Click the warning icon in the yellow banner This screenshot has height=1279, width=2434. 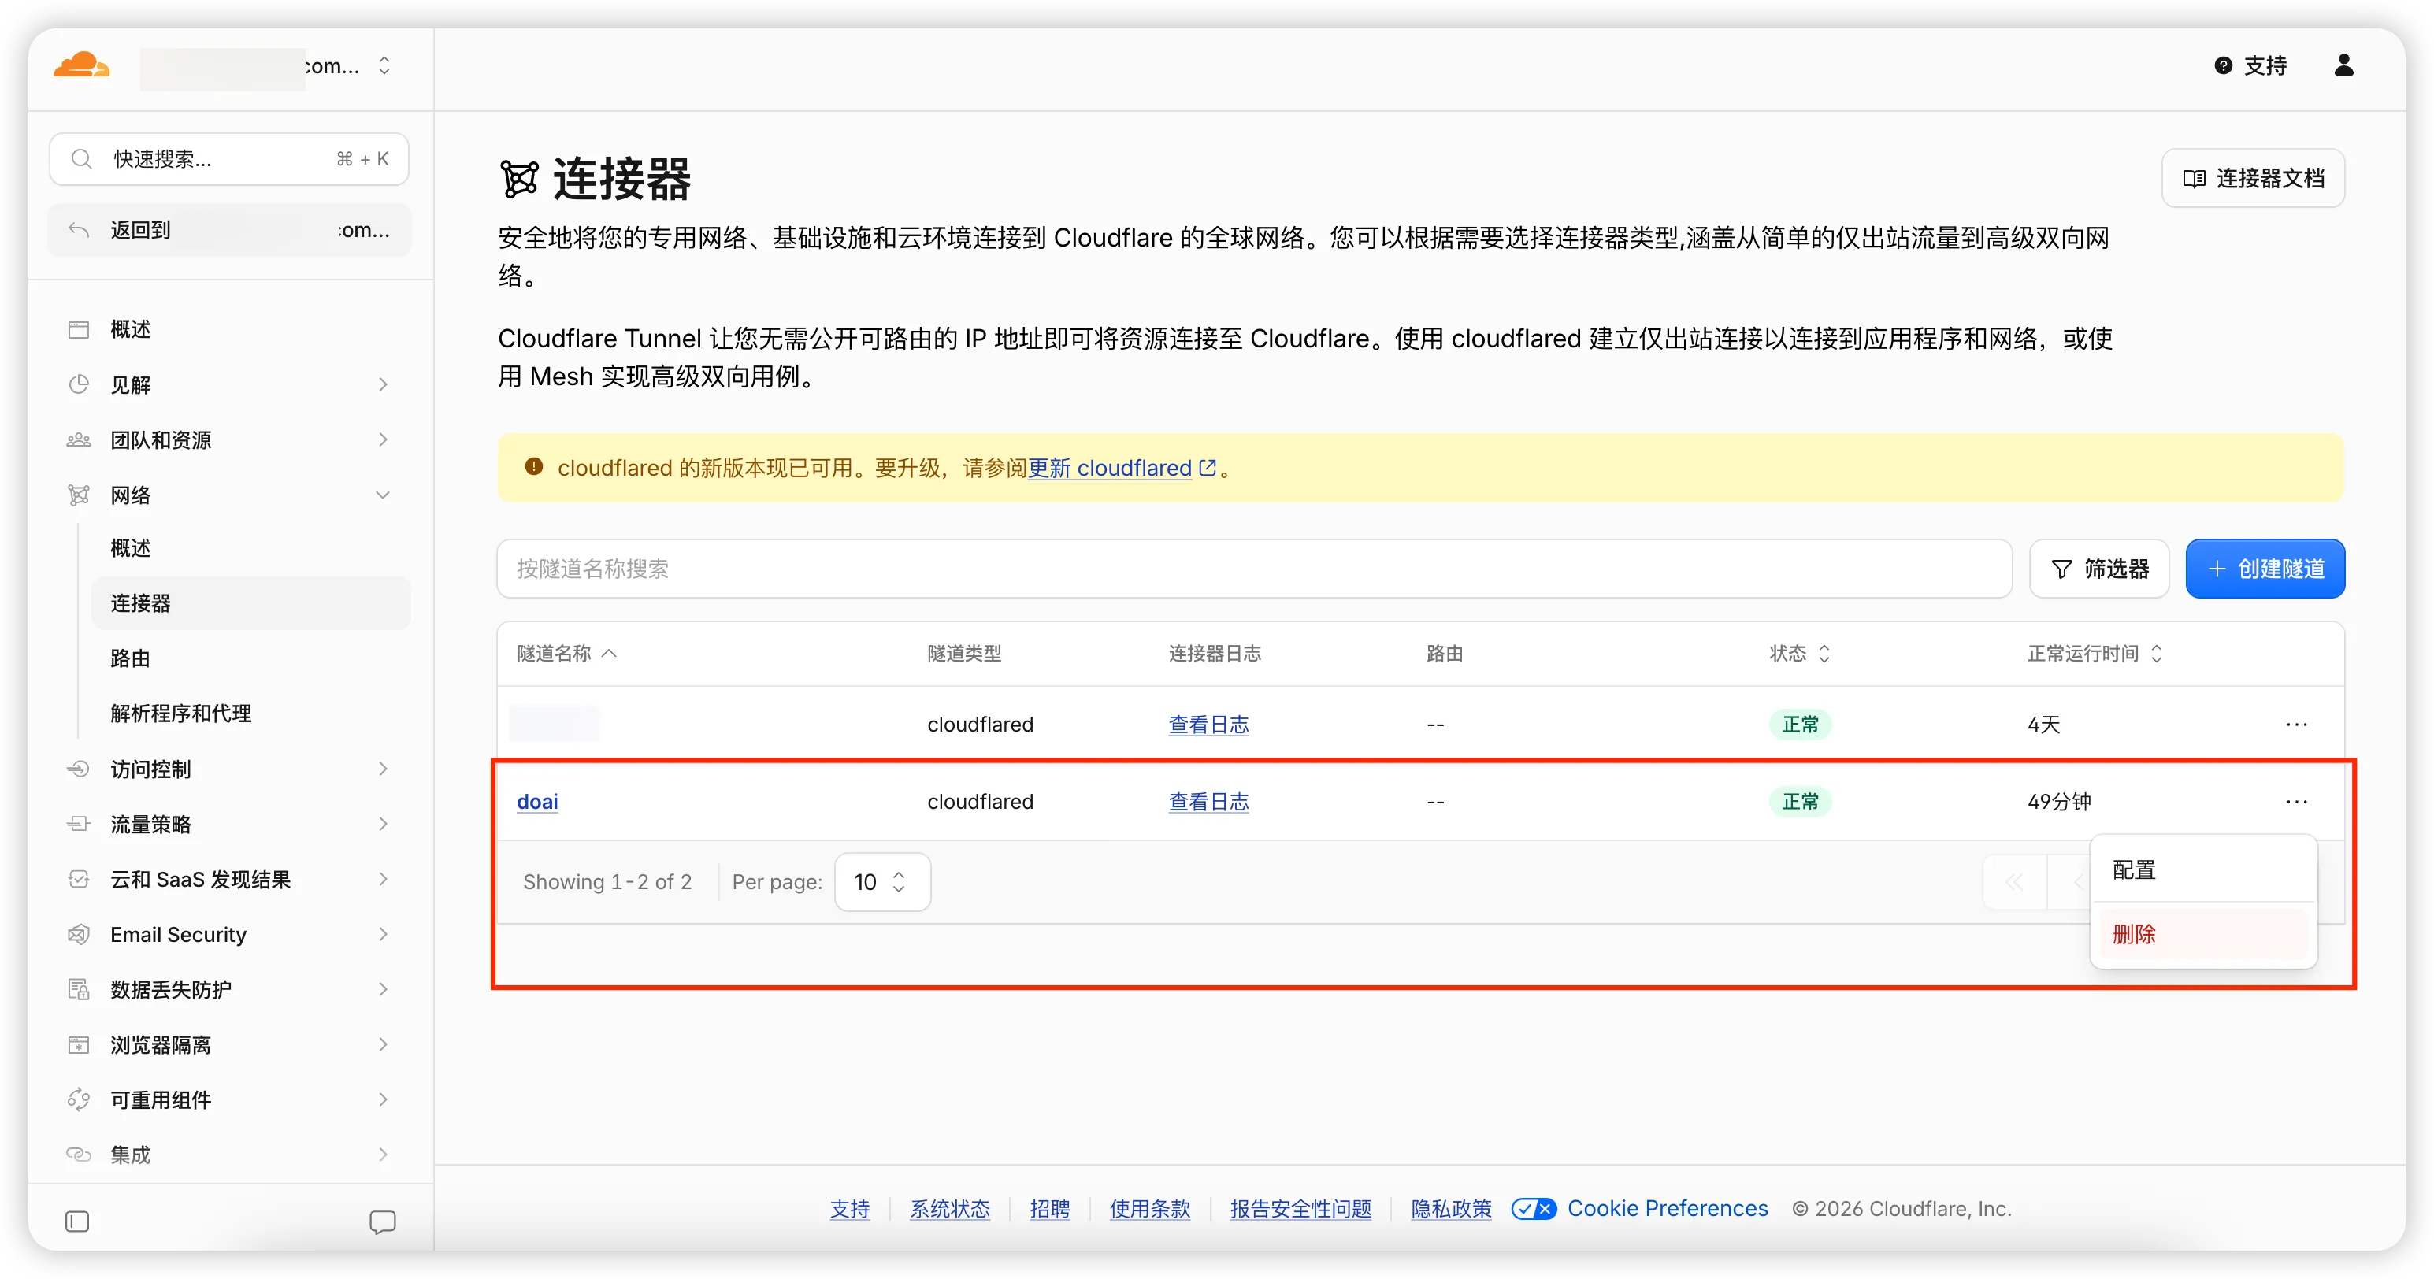coord(534,467)
